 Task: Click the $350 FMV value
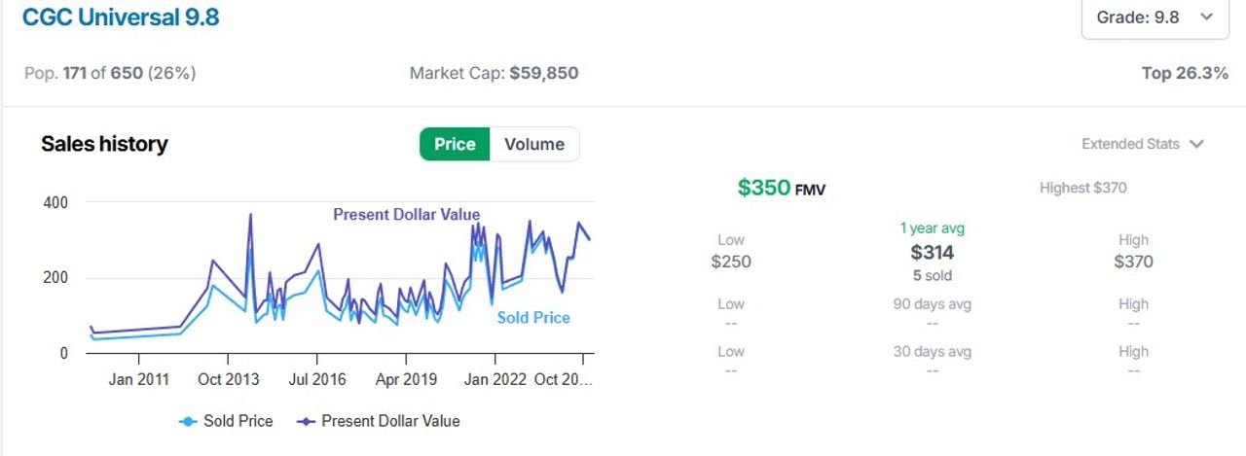tap(781, 188)
